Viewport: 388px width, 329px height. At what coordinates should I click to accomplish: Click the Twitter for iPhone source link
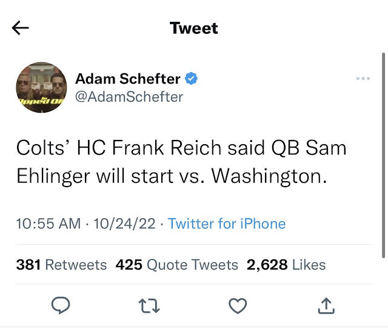[227, 224]
